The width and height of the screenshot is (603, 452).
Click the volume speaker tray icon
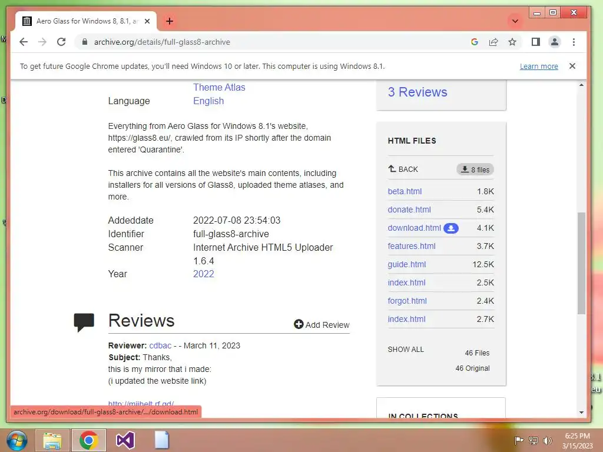[x=547, y=440]
